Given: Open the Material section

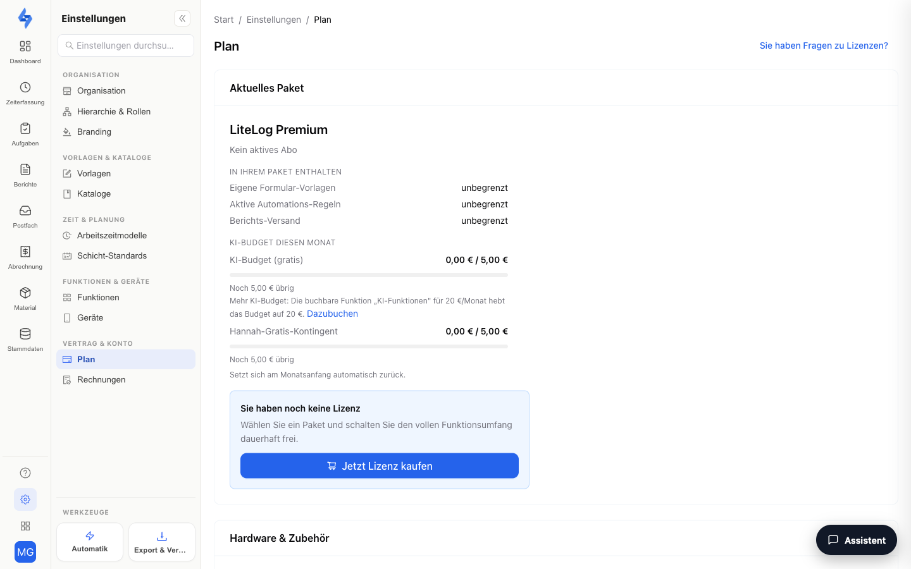Looking at the screenshot, I should point(25,299).
